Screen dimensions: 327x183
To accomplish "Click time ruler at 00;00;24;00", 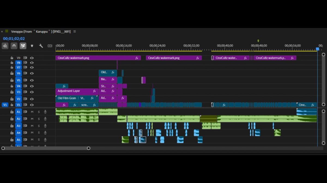I will (158, 46).
